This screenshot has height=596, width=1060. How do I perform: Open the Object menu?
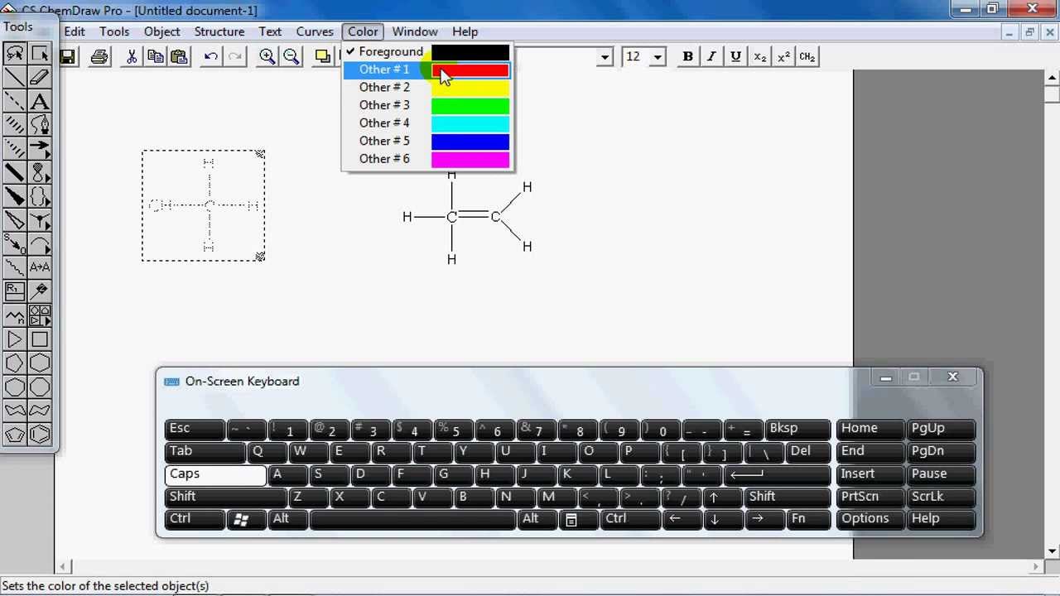coord(161,31)
